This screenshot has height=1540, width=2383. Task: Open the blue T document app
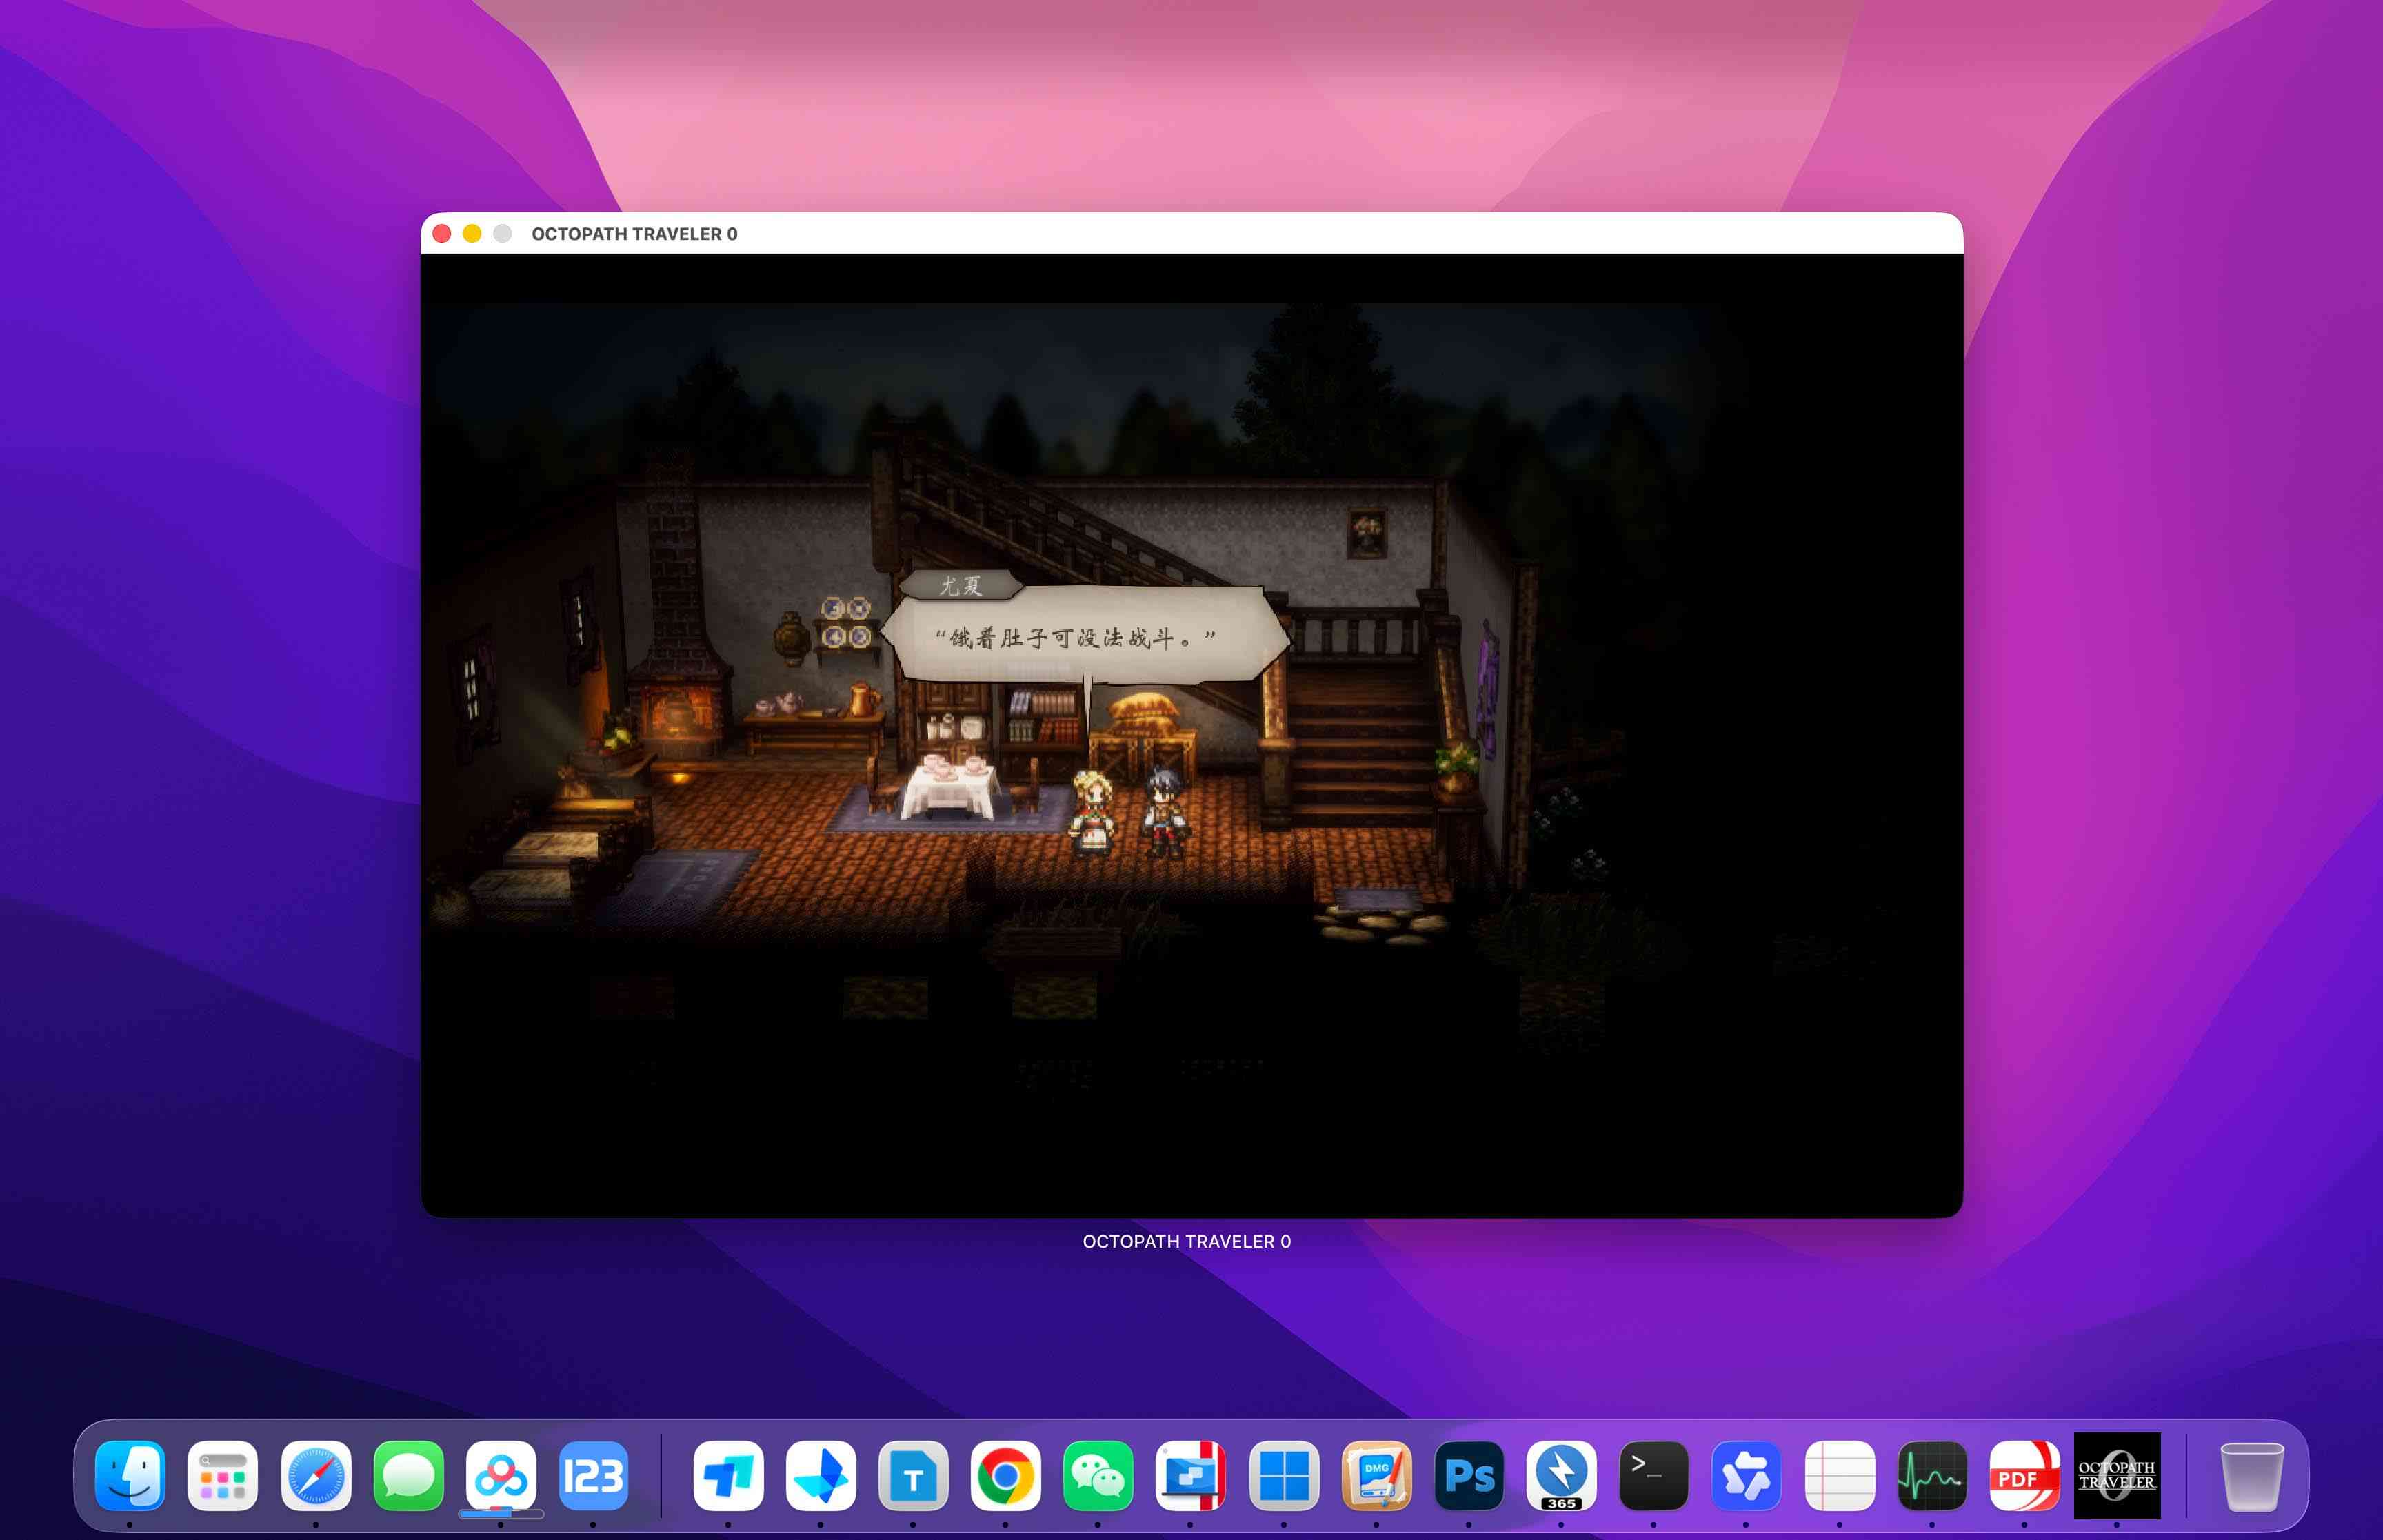[x=913, y=1476]
